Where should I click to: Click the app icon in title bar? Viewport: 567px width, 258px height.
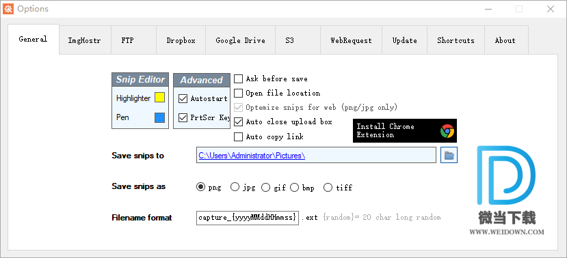(x=8, y=9)
